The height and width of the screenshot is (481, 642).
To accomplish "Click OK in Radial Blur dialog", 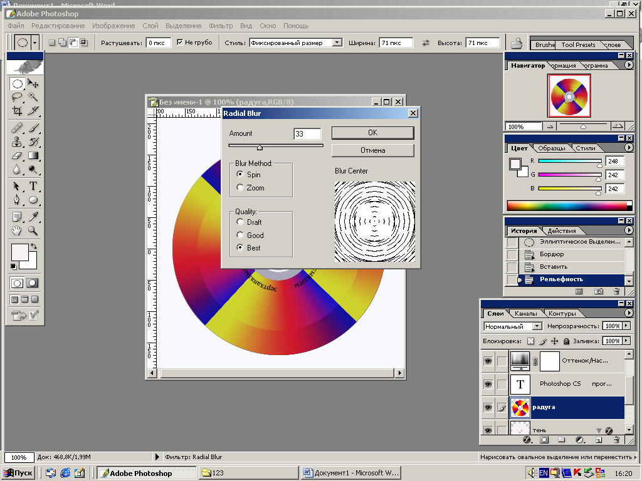I will tap(372, 133).
